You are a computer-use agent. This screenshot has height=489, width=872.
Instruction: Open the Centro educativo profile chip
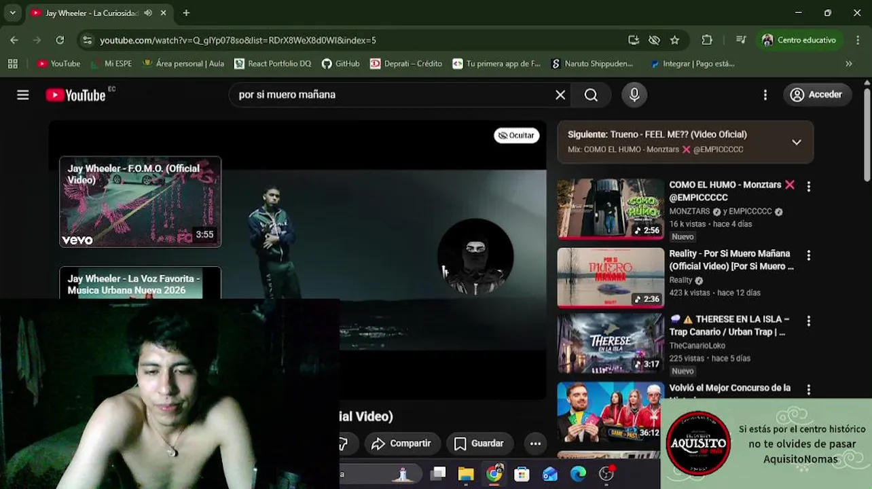click(x=799, y=40)
